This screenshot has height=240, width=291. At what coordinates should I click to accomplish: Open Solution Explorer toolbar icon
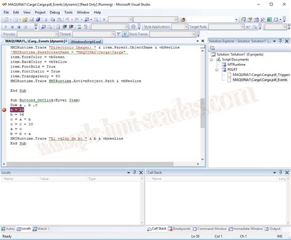click(x=243, y=20)
